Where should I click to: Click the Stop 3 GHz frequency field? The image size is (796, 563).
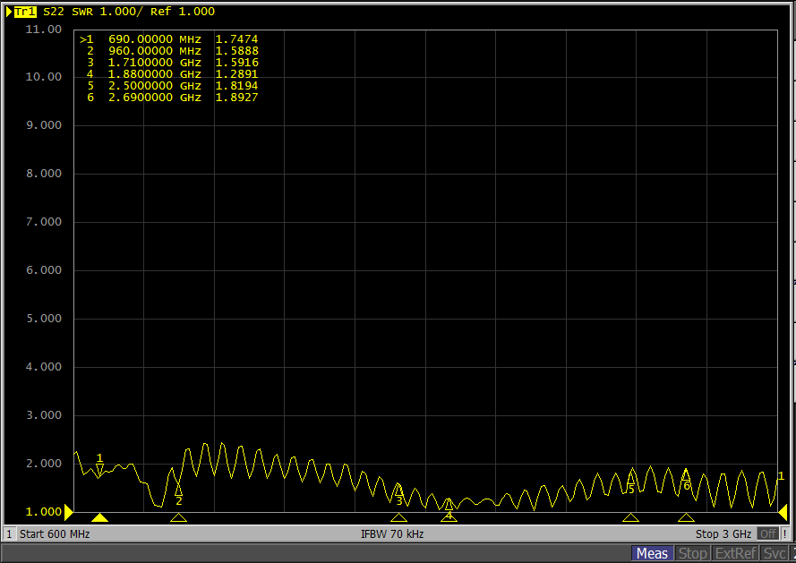tap(723, 534)
